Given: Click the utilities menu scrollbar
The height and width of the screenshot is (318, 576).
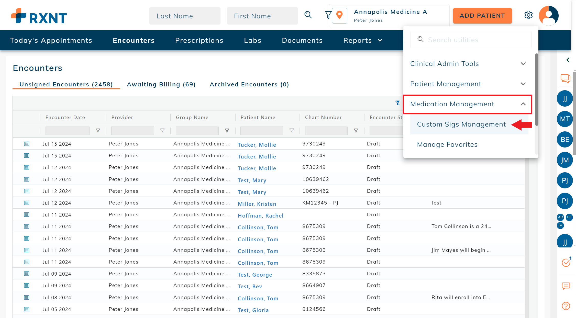Looking at the screenshot, I should click(537, 89).
